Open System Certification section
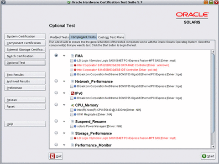 (x=25, y=36)
